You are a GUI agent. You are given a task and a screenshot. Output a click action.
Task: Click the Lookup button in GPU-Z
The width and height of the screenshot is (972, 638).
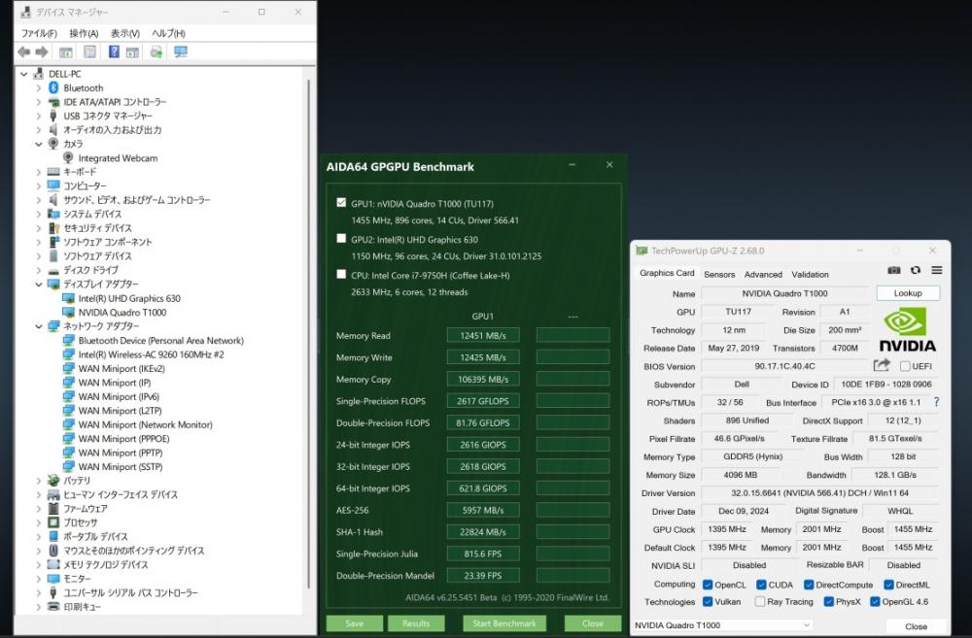click(908, 293)
